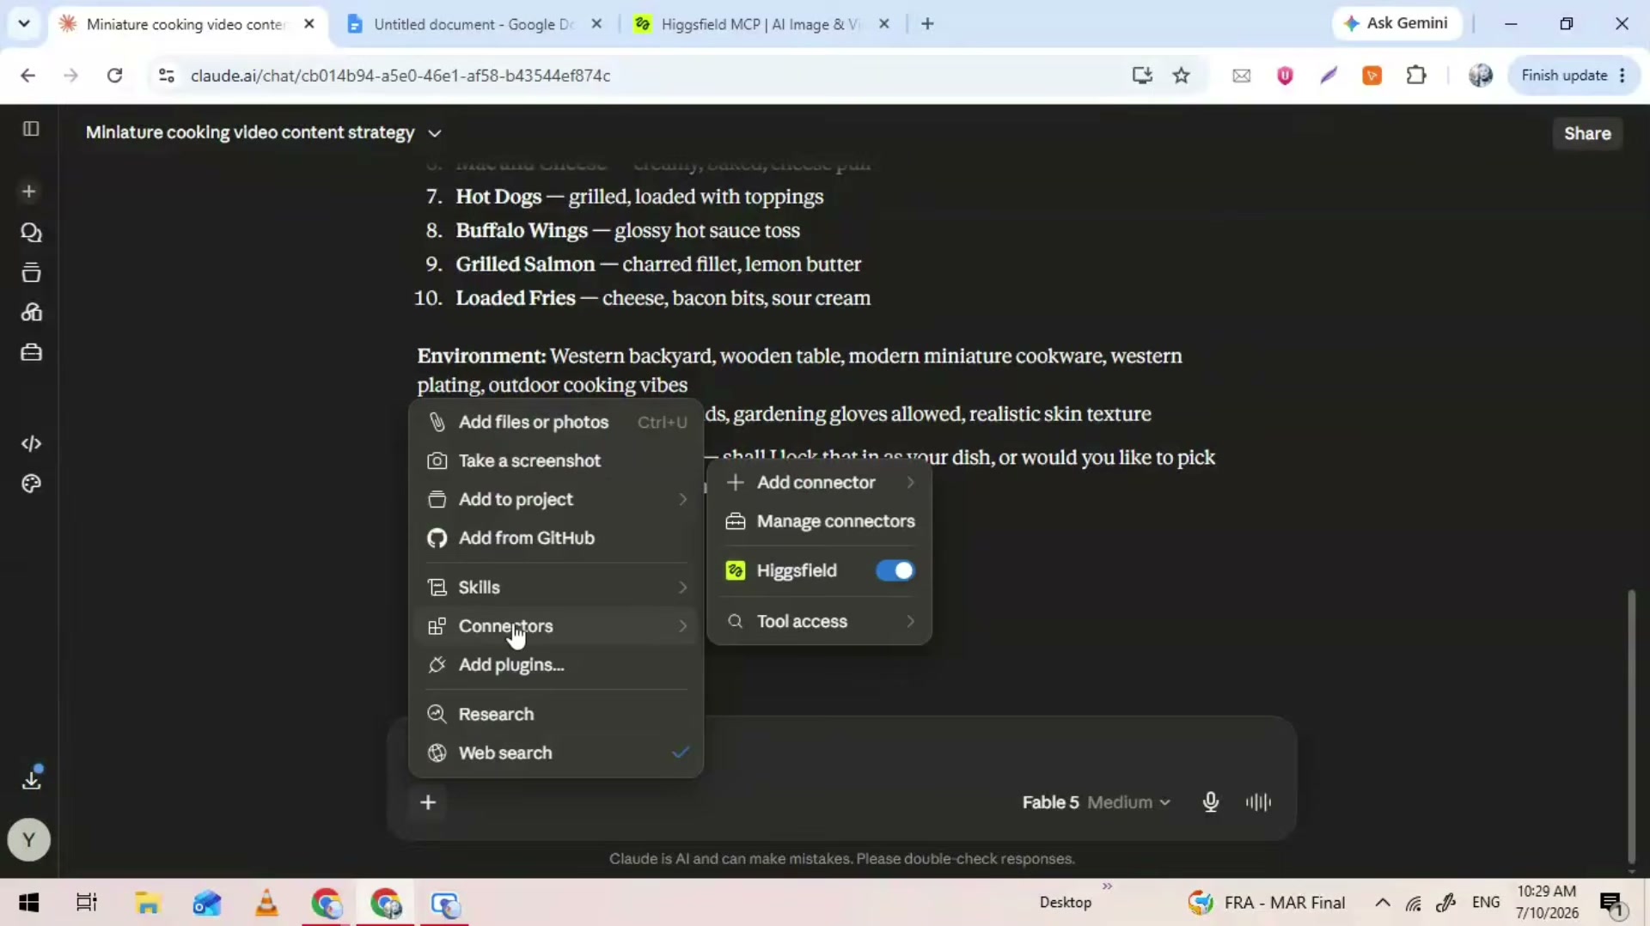Select Add files or photos
This screenshot has height=926, width=1650.
[557, 422]
